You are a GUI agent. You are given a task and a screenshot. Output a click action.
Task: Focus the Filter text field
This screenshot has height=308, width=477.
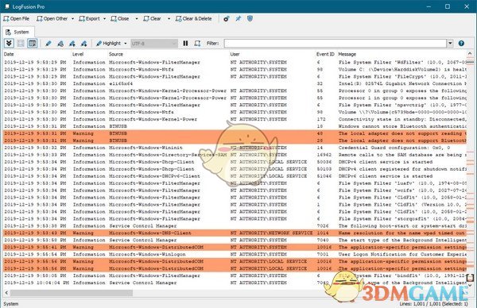(335, 44)
